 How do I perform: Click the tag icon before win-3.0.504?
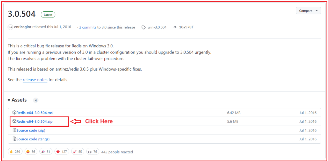144,27
